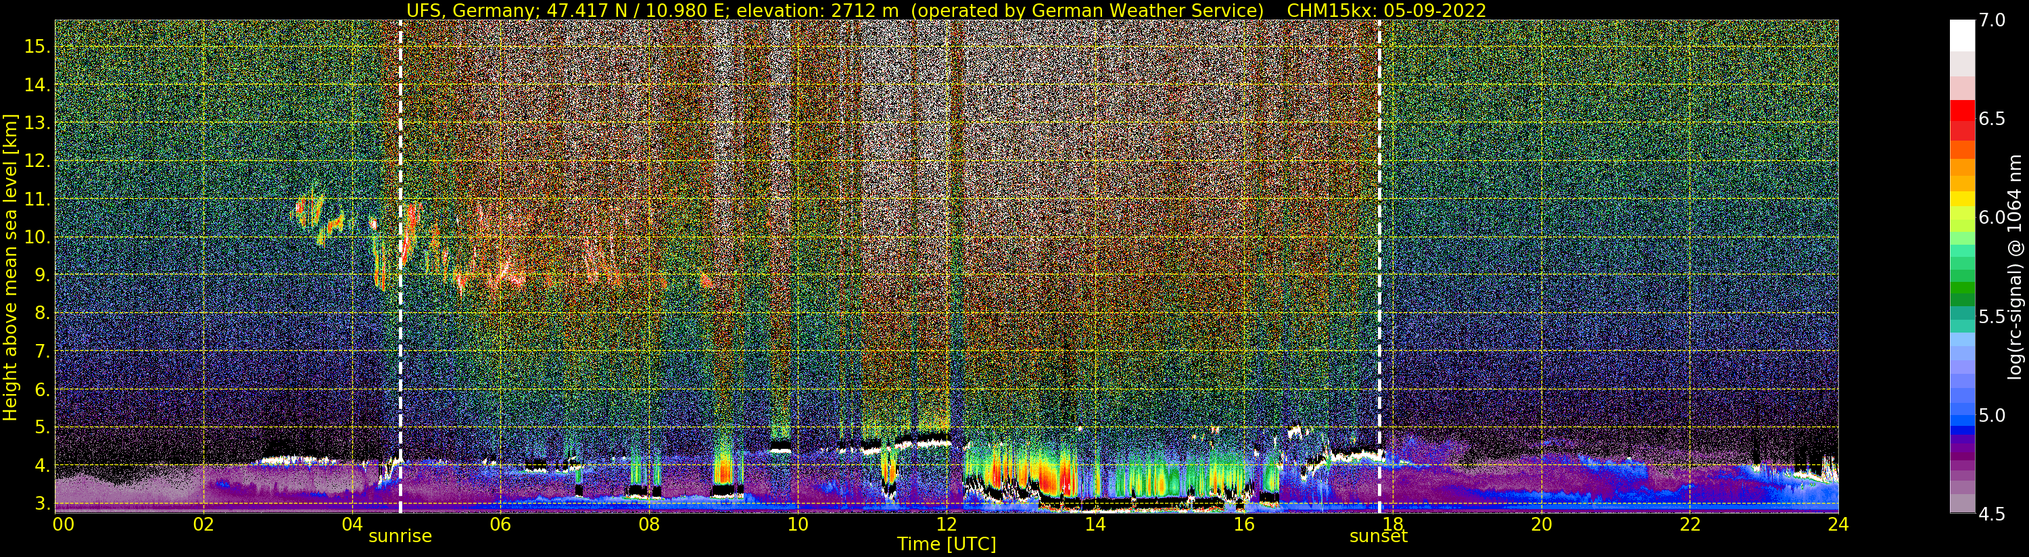2029x557 pixels.
Task: Click the 'sunrise' label below the time axis
Action: pos(400,536)
